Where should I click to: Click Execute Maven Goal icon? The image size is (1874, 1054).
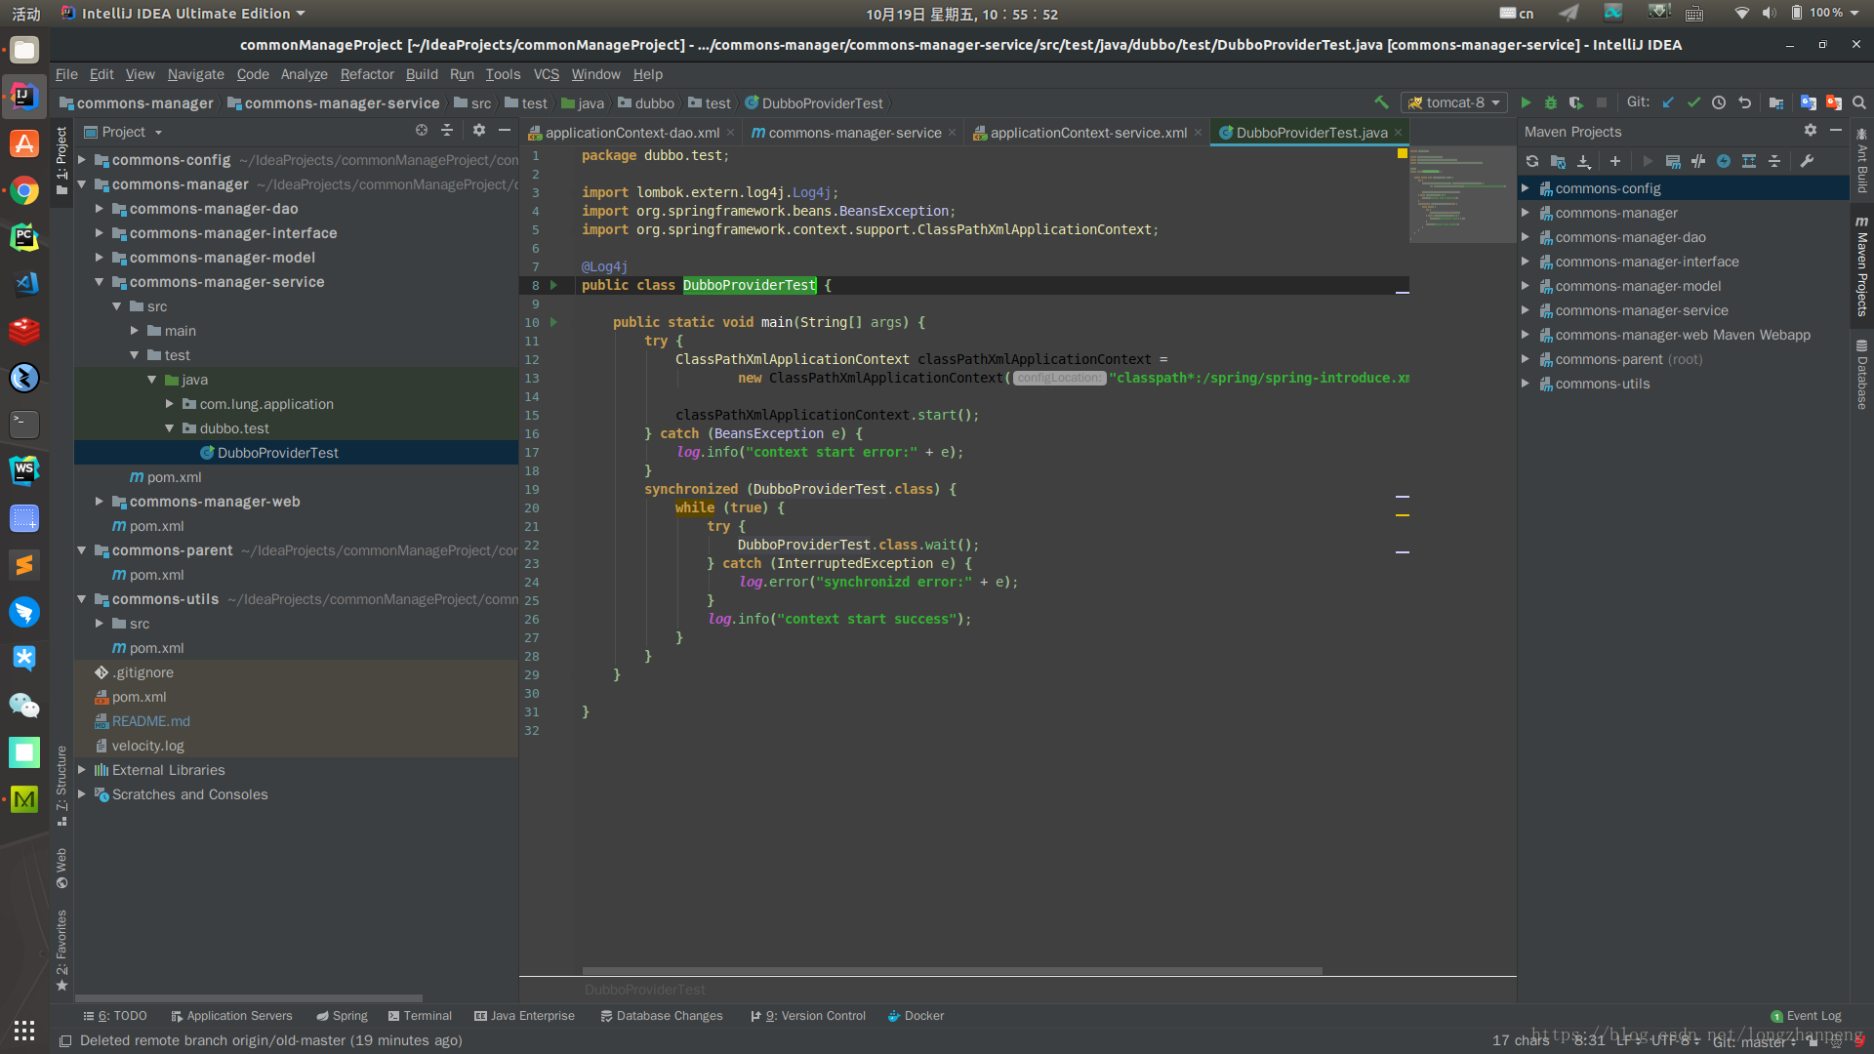click(1673, 161)
